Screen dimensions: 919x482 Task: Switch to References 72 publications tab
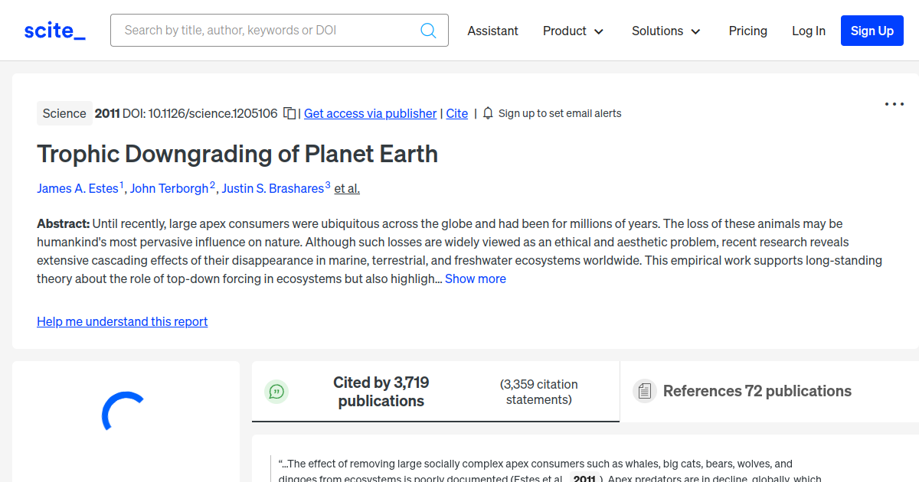click(757, 391)
